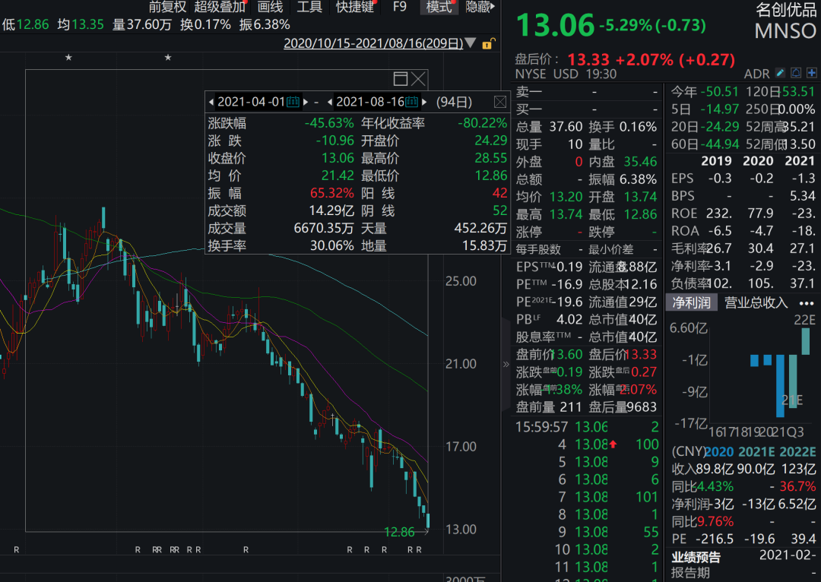This screenshot has width=821, height=582.
Task: Expand the date range dropdown triangle
Action: [471, 43]
